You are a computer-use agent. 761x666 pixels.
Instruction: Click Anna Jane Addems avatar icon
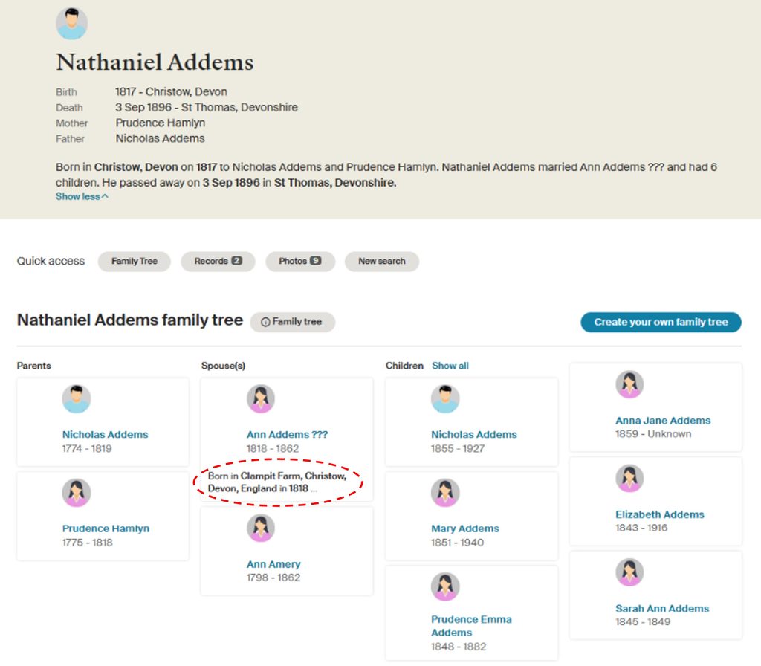pos(629,384)
